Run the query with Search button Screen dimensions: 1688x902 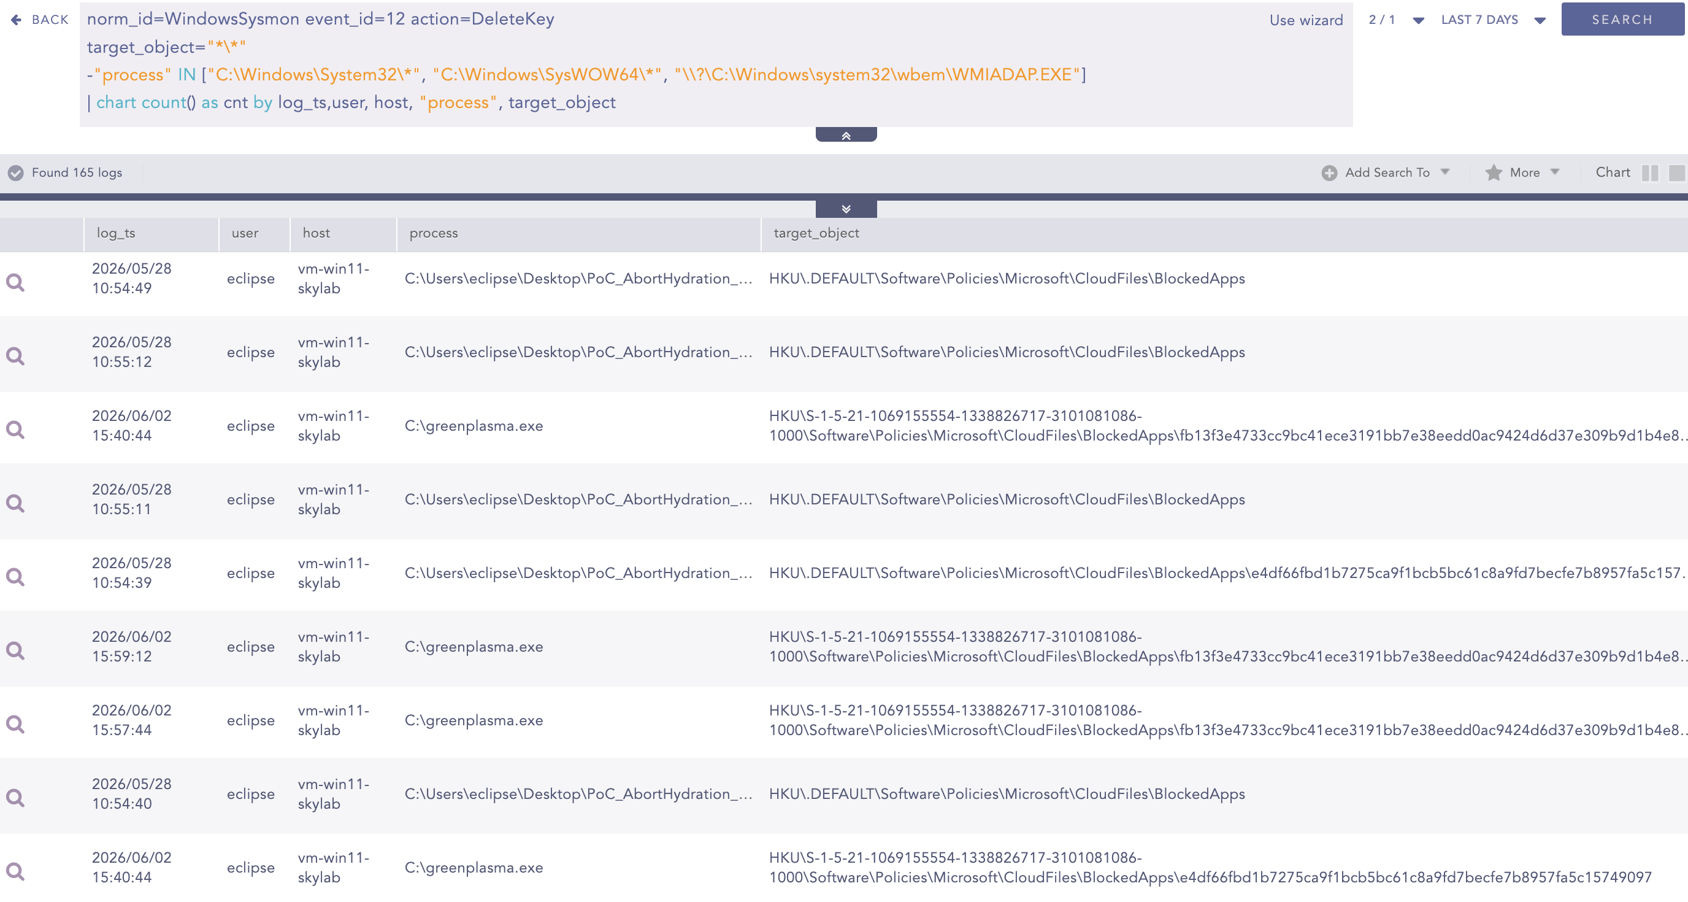tap(1622, 20)
